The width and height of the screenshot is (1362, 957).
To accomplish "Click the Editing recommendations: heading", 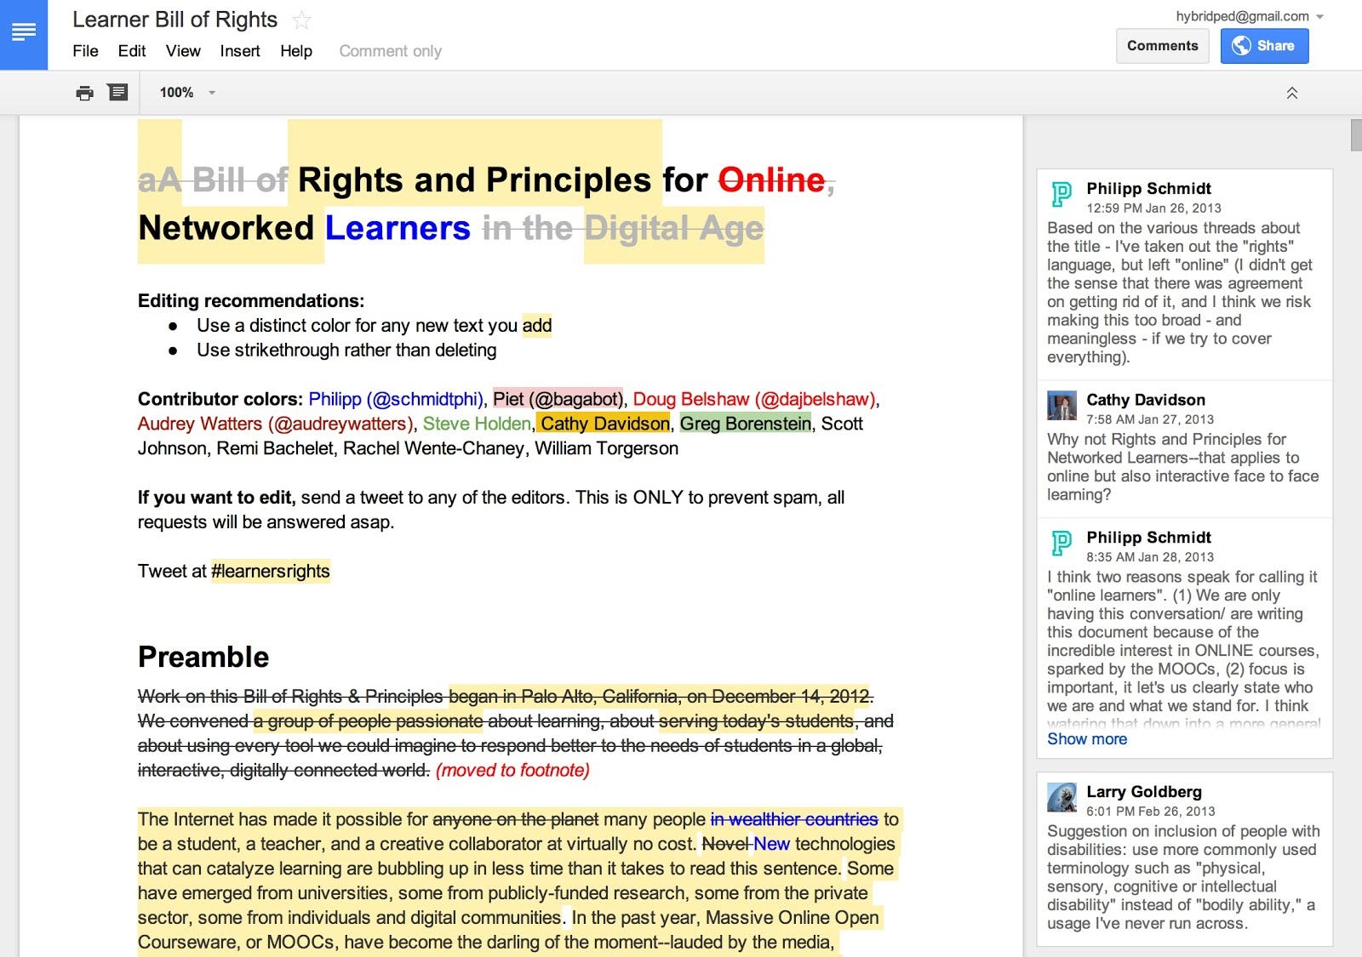I will [251, 300].
